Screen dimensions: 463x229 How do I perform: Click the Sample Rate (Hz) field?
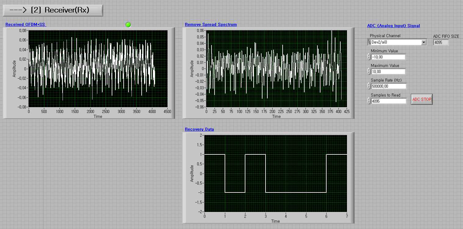[389, 86]
